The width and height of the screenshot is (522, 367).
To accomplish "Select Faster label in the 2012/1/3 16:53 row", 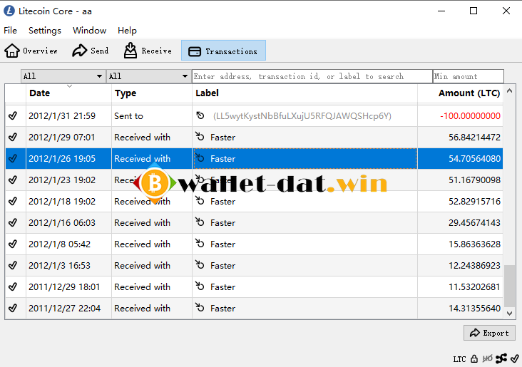I will (222, 266).
